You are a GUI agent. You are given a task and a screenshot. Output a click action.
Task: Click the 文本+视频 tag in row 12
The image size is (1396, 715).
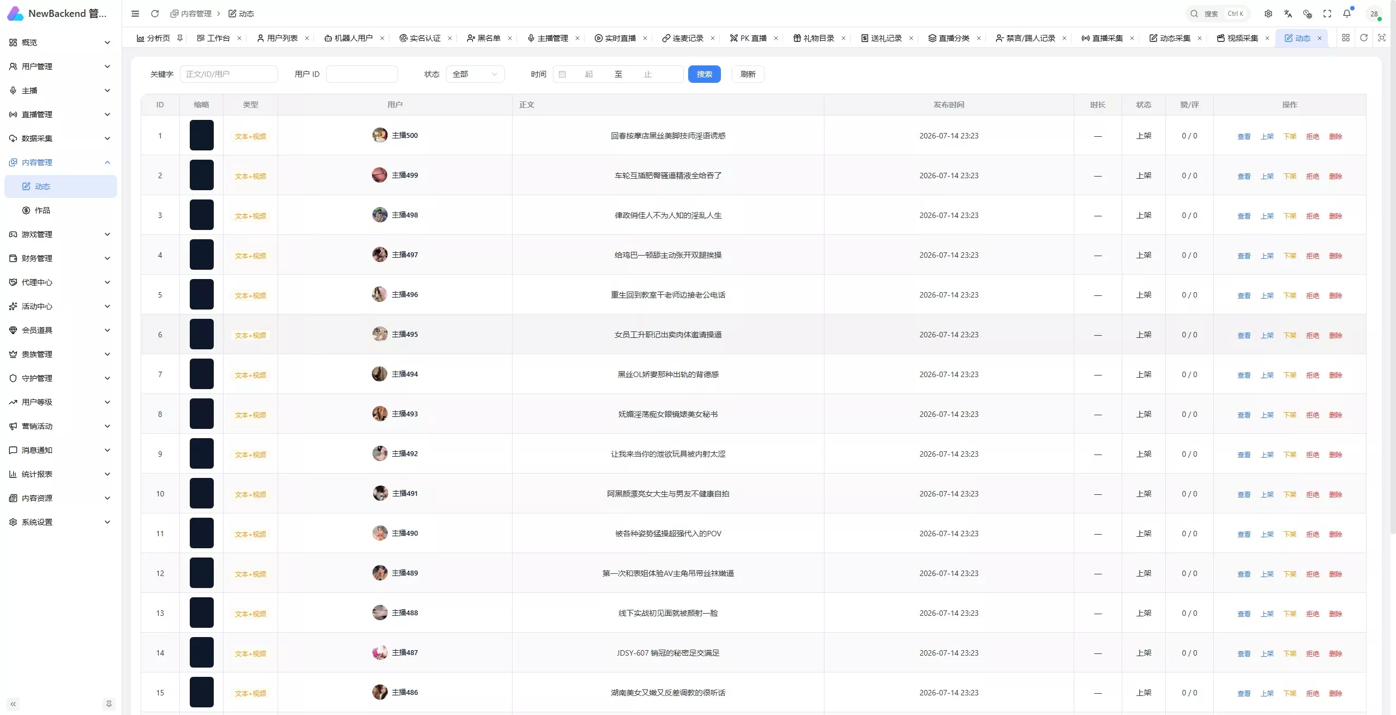250,574
